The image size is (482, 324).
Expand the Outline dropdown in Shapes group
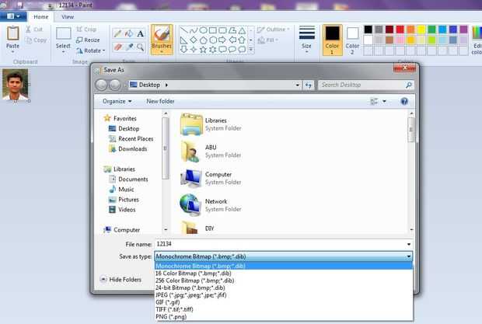point(274,30)
